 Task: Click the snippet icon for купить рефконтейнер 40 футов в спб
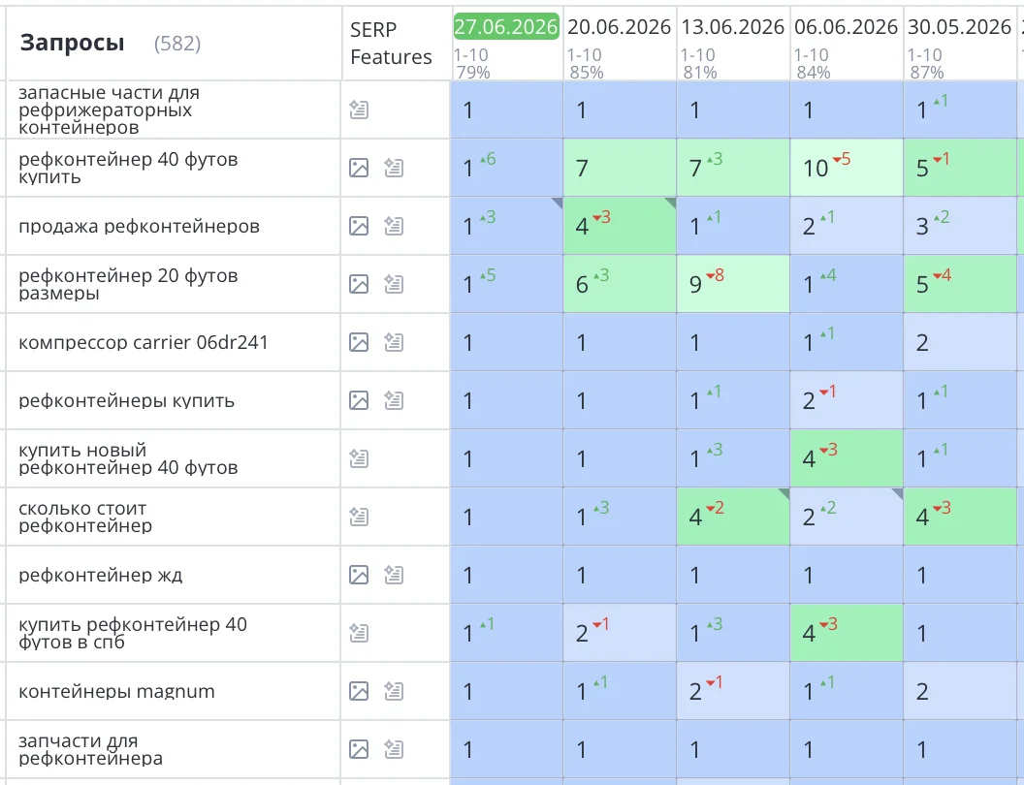(x=359, y=632)
